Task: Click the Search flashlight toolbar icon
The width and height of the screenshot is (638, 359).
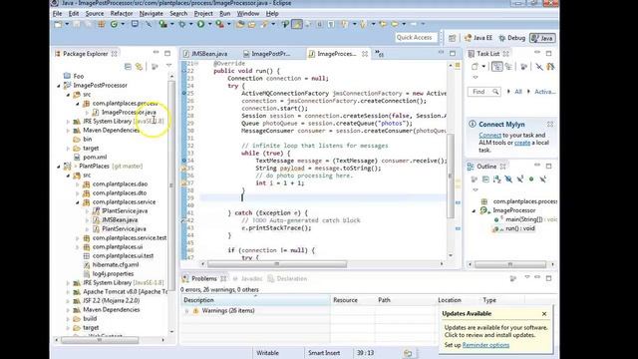Action: point(265,24)
